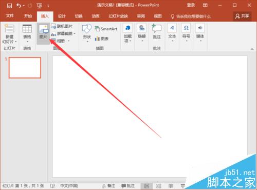Switch to Slide Sorter view
The width and height of the screenshot is (257, 190).
click(159, 186)
